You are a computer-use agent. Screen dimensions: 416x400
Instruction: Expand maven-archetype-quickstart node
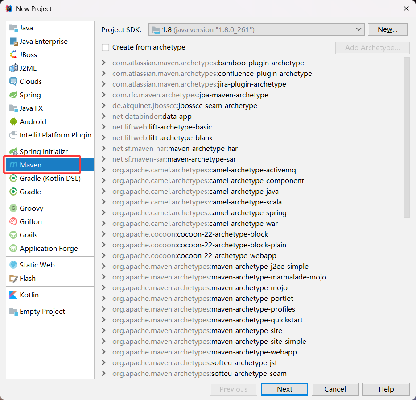click(104, 320)
